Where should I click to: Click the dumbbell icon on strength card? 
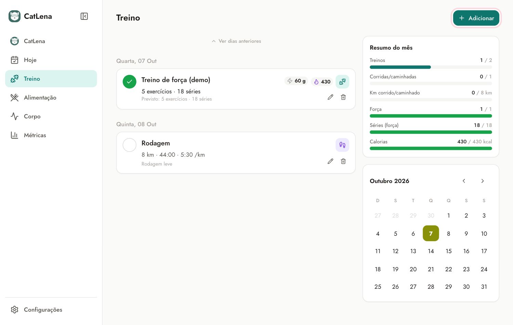coord(342,81)
